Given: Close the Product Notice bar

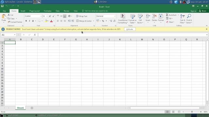Looking at the screenshot, I should pos(207,29).
